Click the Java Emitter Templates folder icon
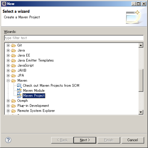The image size is (148, 148). (14, 60)
